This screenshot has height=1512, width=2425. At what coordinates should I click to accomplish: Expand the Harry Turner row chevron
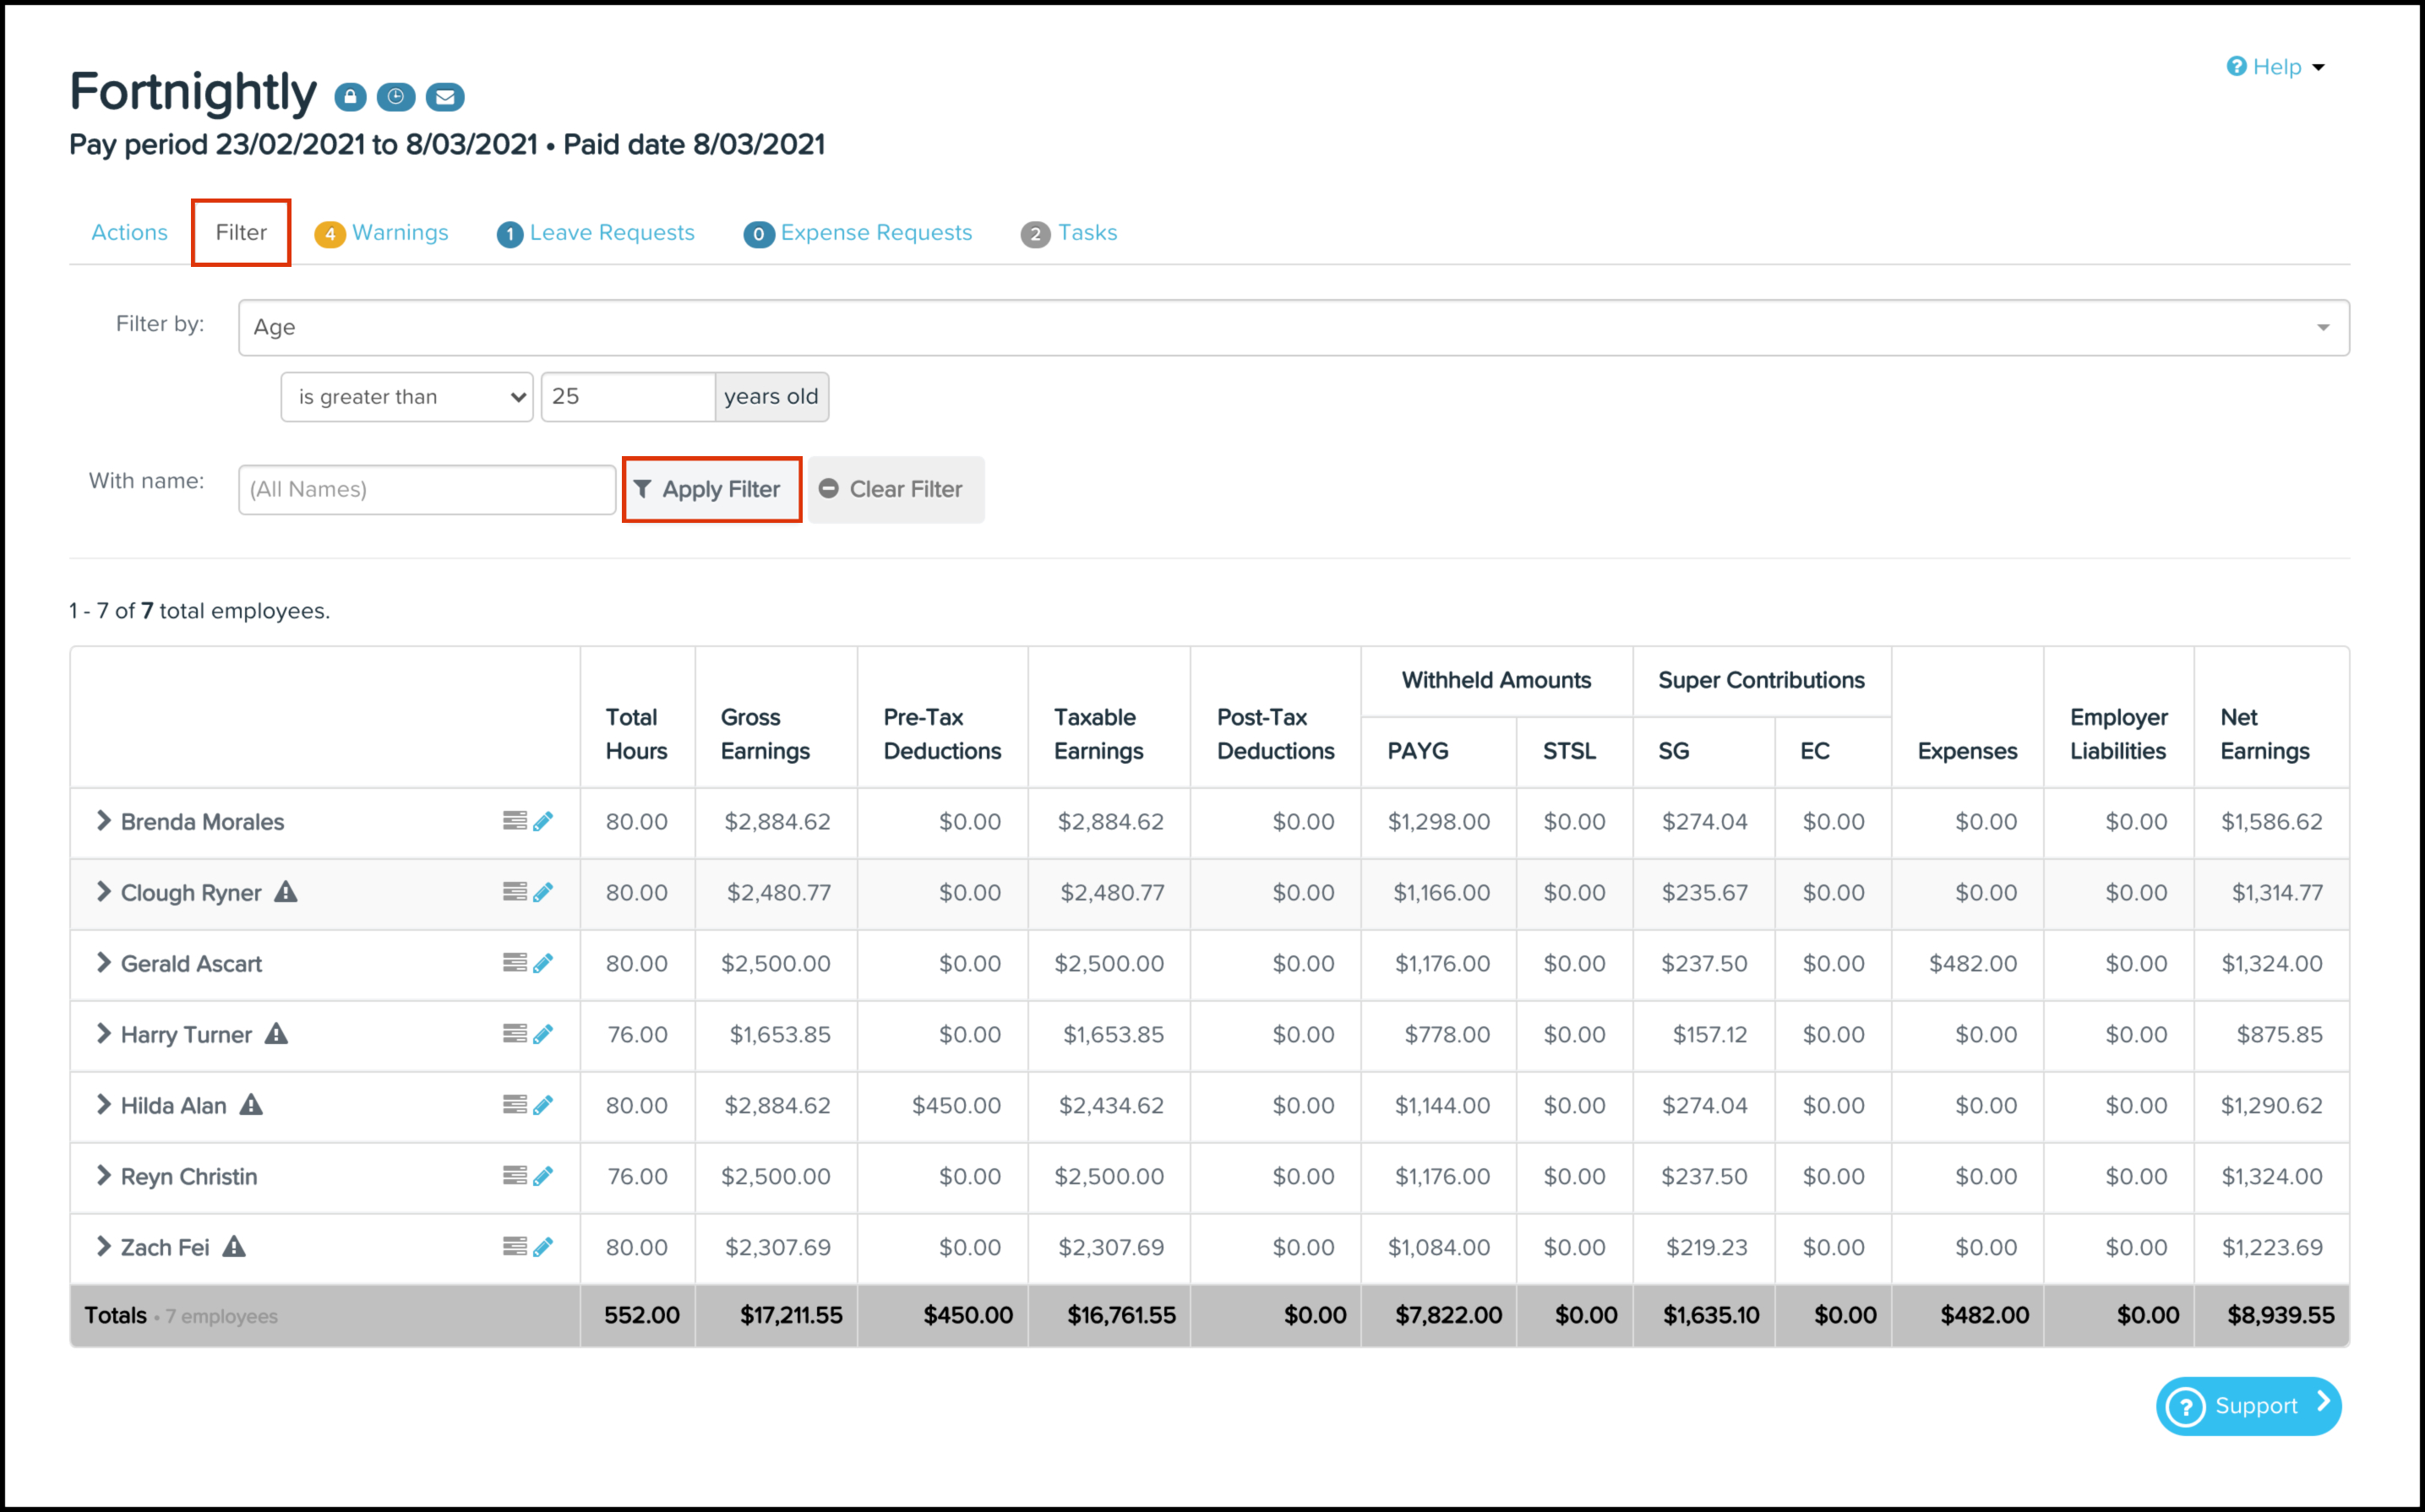[x=103, y=1034]
